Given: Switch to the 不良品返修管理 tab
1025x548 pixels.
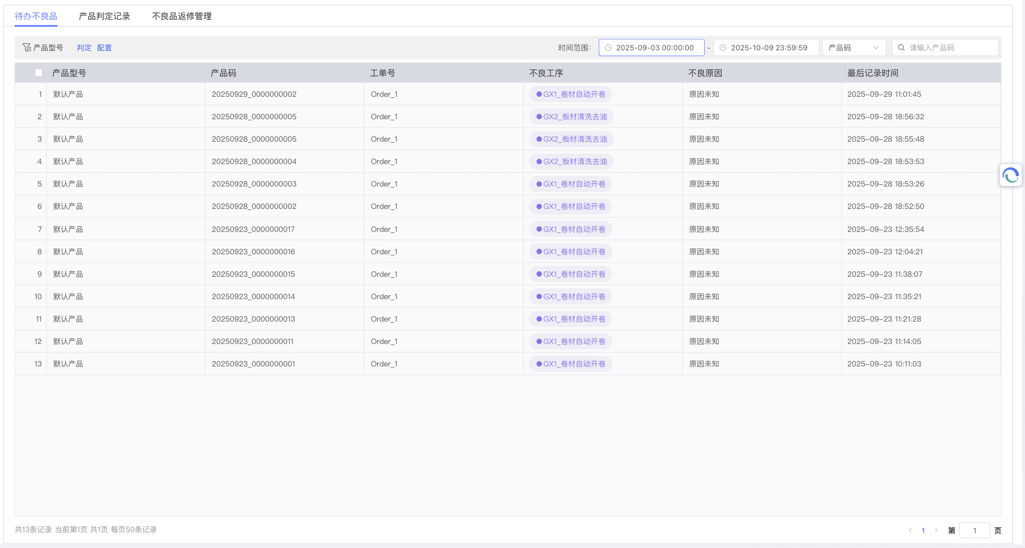Looking at the screenshot, I should click(182, 16).
